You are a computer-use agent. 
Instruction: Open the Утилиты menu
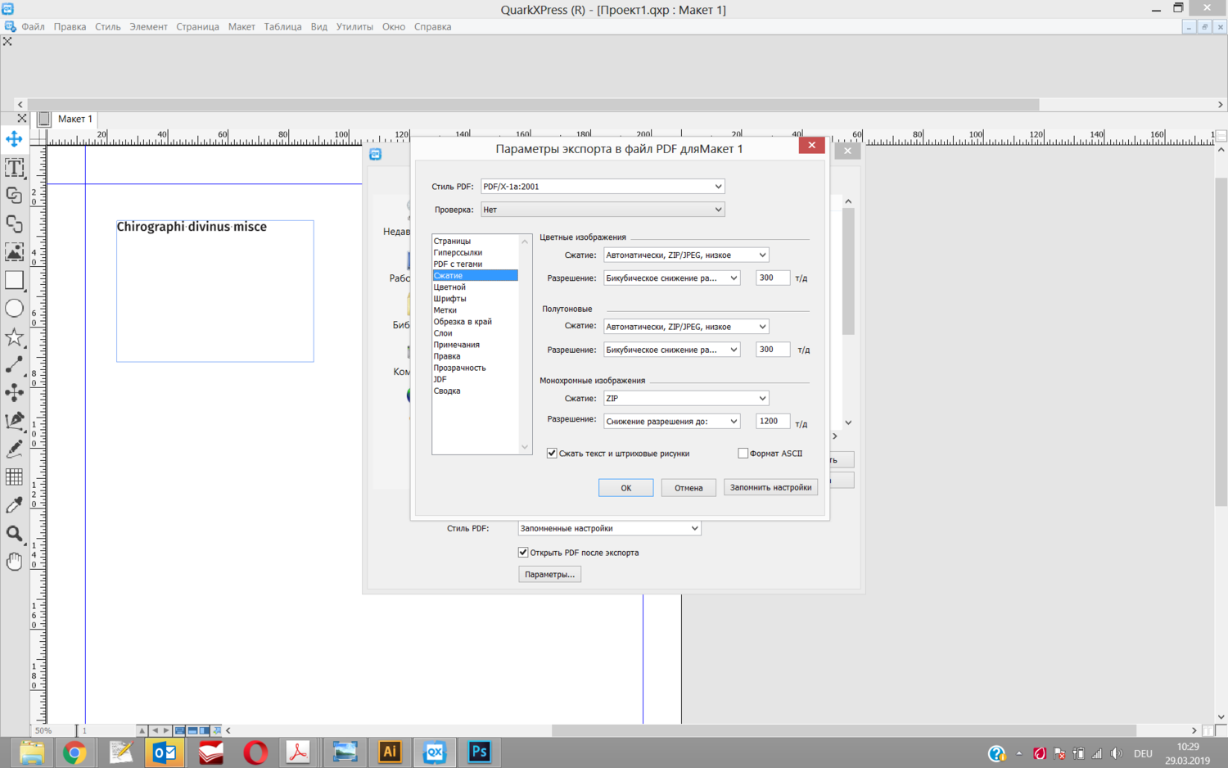tap(354, 27)
